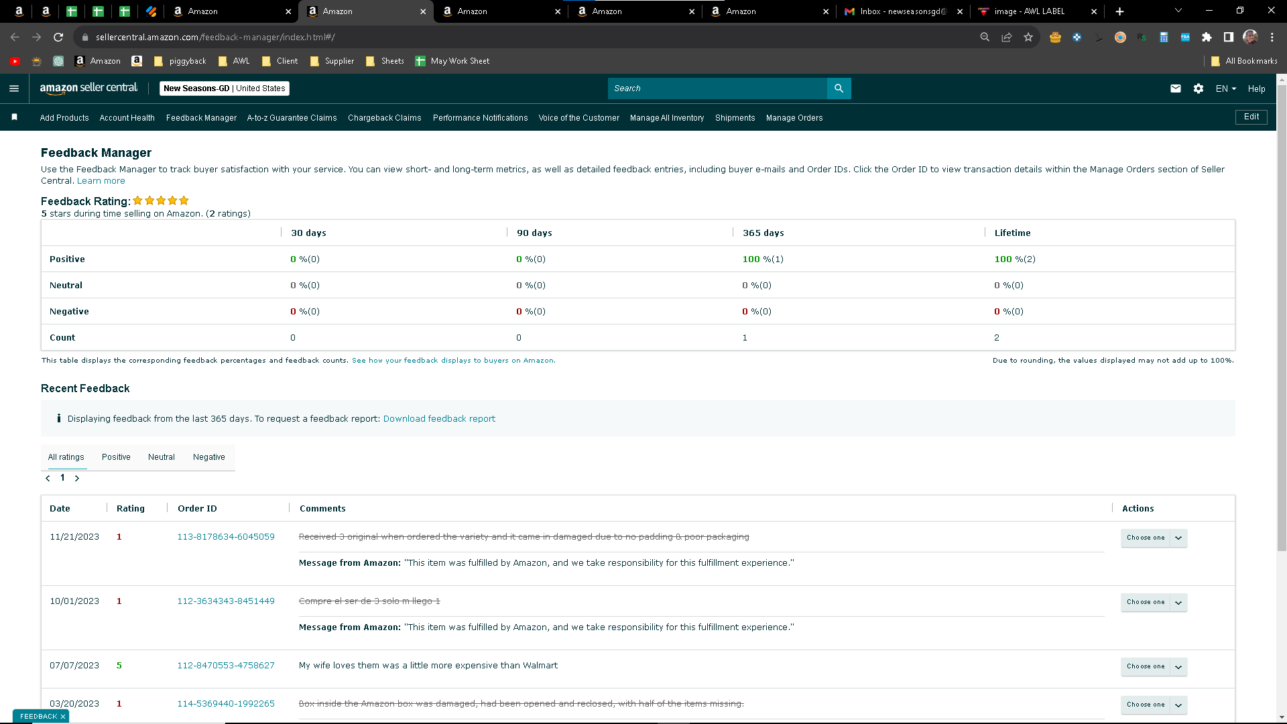This screenshot has width=1287, height=724.
Task: Open Performance Notifications in the navigation bar
Action: (481, 118)
